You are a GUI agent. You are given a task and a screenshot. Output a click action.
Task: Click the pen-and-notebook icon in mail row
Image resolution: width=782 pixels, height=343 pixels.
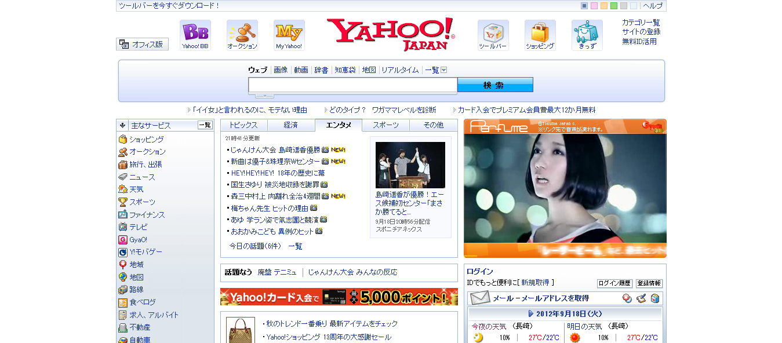click(641, 298)
